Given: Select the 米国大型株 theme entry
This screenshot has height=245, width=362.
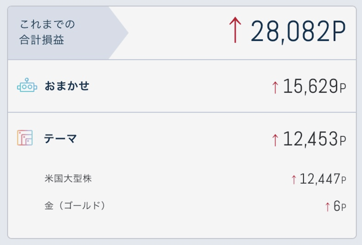Looking at the screenshot, I should pos(68,179).
